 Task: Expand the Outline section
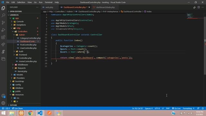[x=13, y=105]
